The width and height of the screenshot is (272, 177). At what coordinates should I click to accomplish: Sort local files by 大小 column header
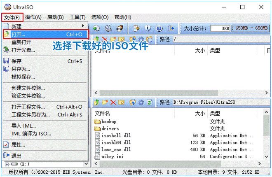click(x=200, y=113)
